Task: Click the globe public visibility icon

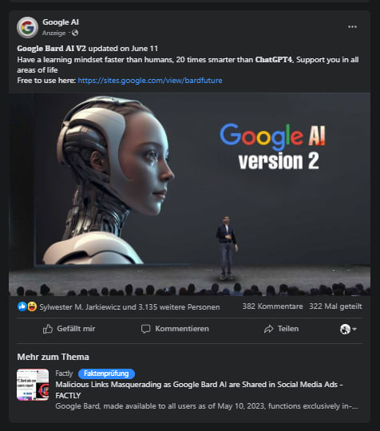Action: tap(75, 33)
